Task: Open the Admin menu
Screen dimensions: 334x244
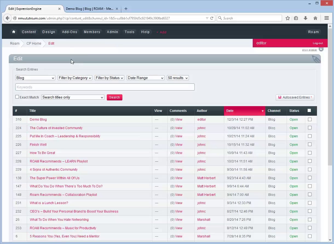Action: click(x=113, y=32)
